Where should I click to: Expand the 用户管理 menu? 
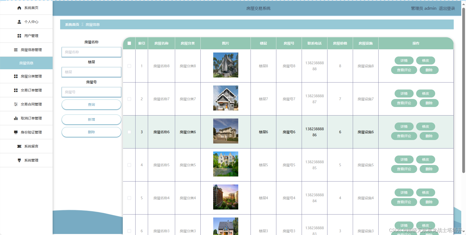(26, 36)
